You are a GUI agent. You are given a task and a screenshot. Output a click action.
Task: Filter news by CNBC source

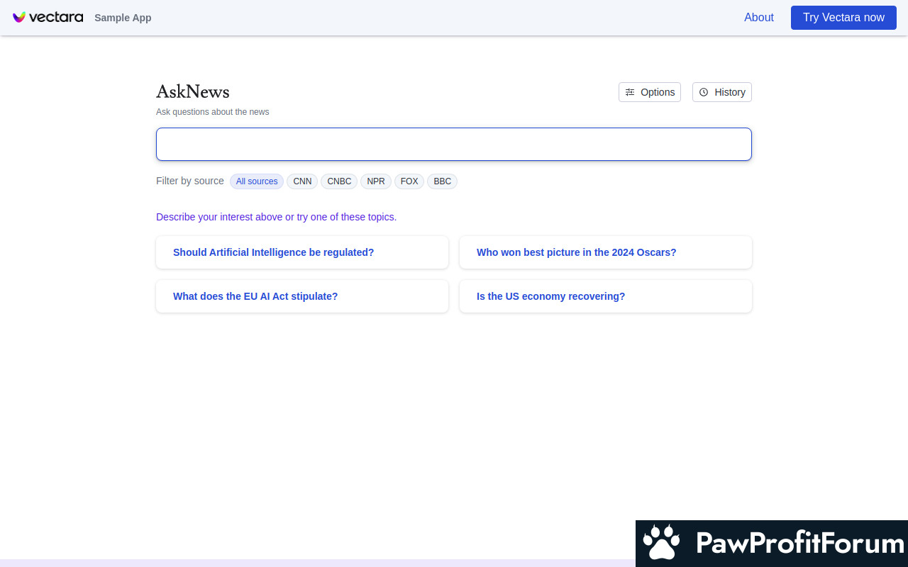tap(339, 181)
